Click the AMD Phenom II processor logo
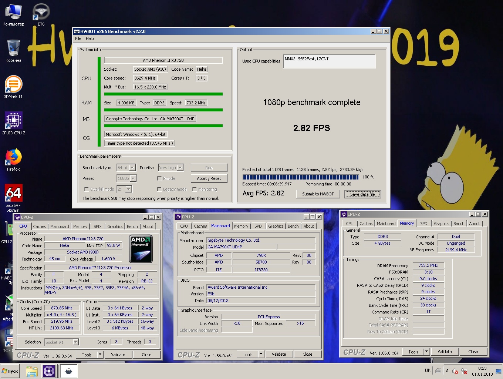Image resolution: width=503 pixels, height=379 pixels. coord(141,249)
